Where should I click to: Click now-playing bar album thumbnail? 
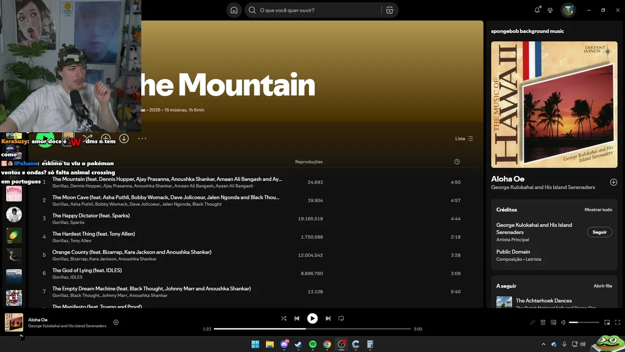(14, 322)
